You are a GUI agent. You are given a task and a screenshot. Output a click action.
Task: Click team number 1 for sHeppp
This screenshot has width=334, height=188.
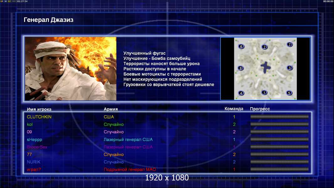point(234,139)
